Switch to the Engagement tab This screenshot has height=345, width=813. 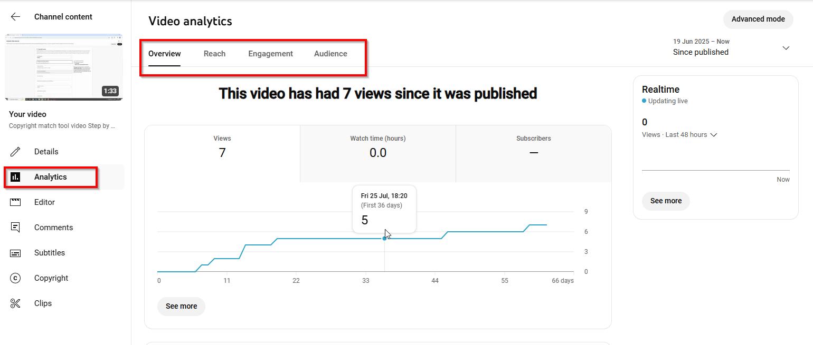tap(270, 53)
